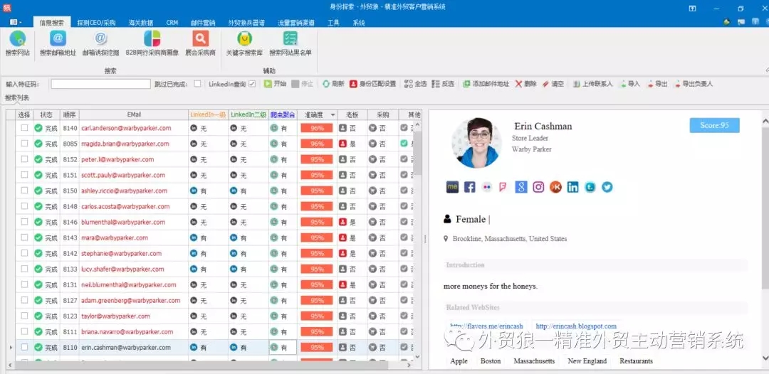769x374 pixels.
Task: Sort by the 爬虫聚合 column header
Action: click(283, 115)
